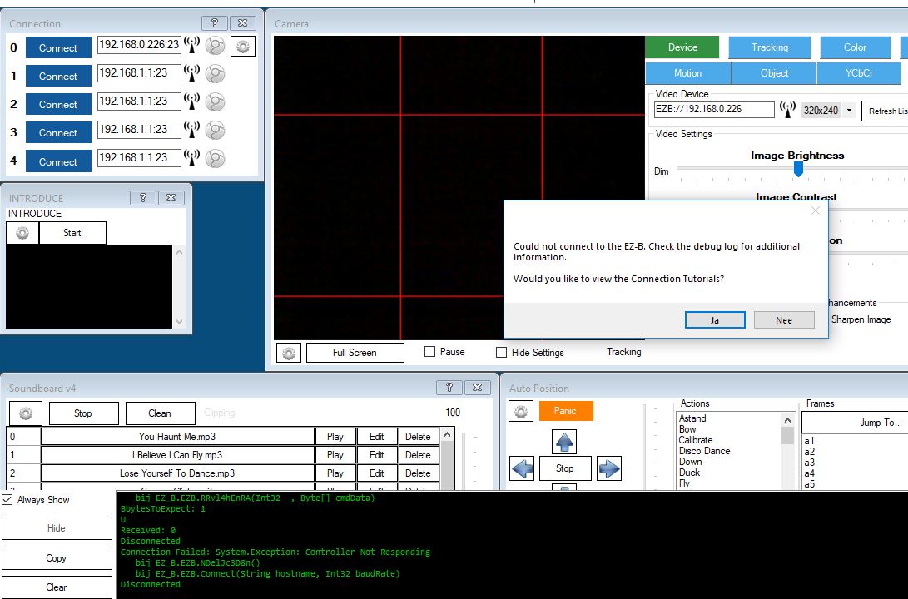Open the camera resolution 320x240 dropdown
This screenshot has height=599, width=908.
pos(849,110)
